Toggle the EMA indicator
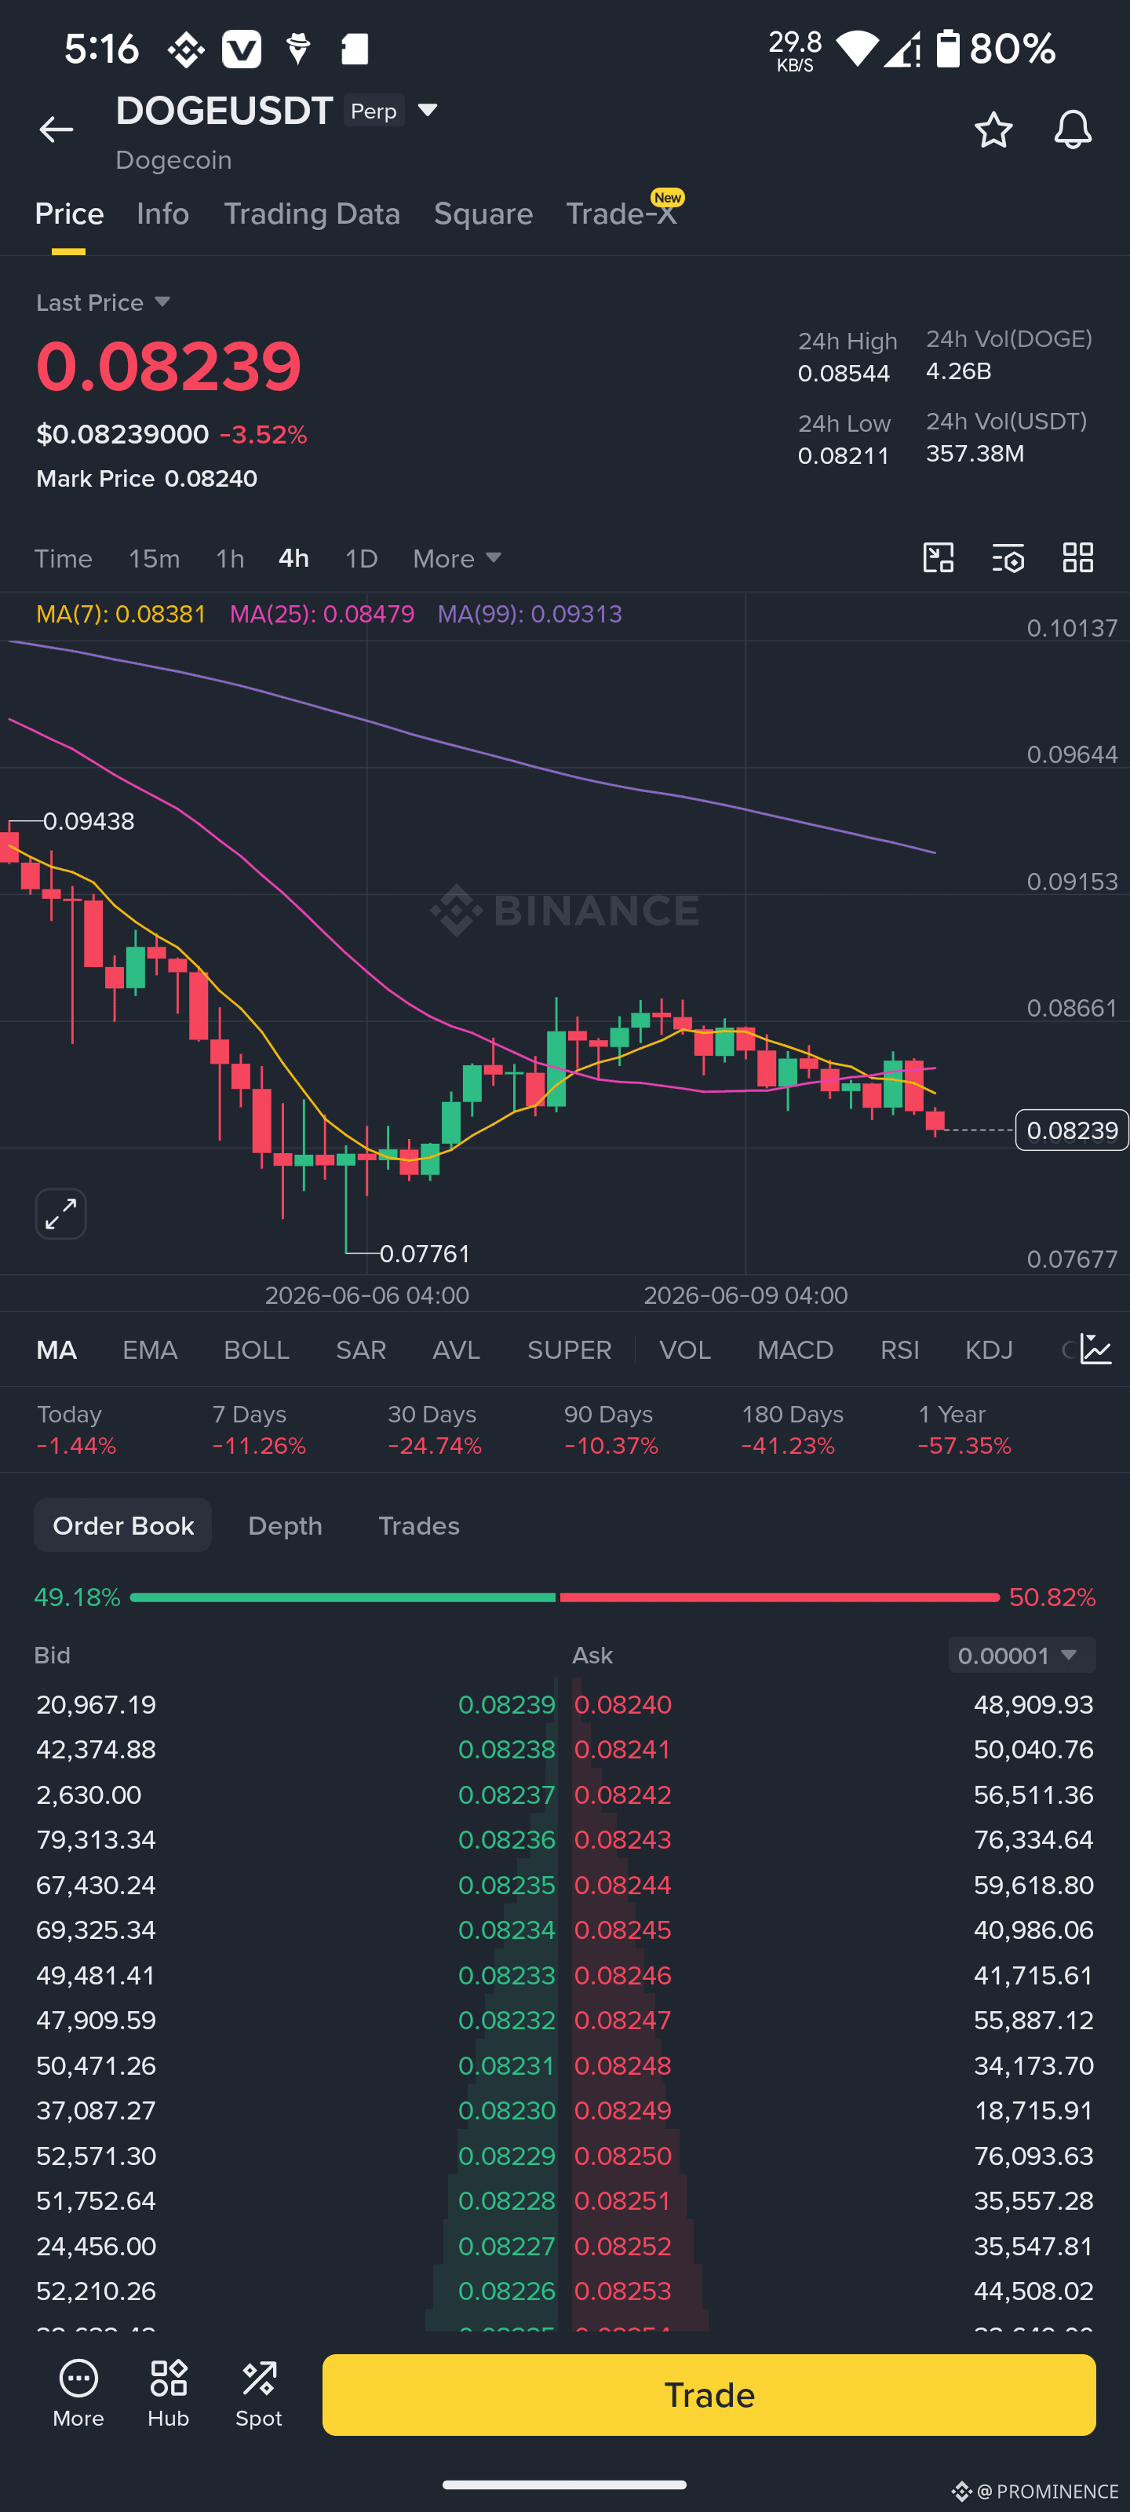Viewport: 1130px width, 2512px height. pos(150,1349)
